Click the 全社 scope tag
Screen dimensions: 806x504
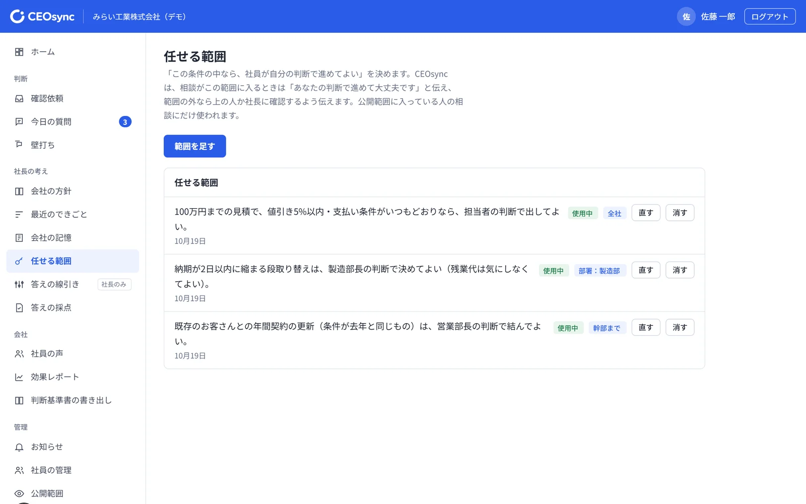click(615, 213)
